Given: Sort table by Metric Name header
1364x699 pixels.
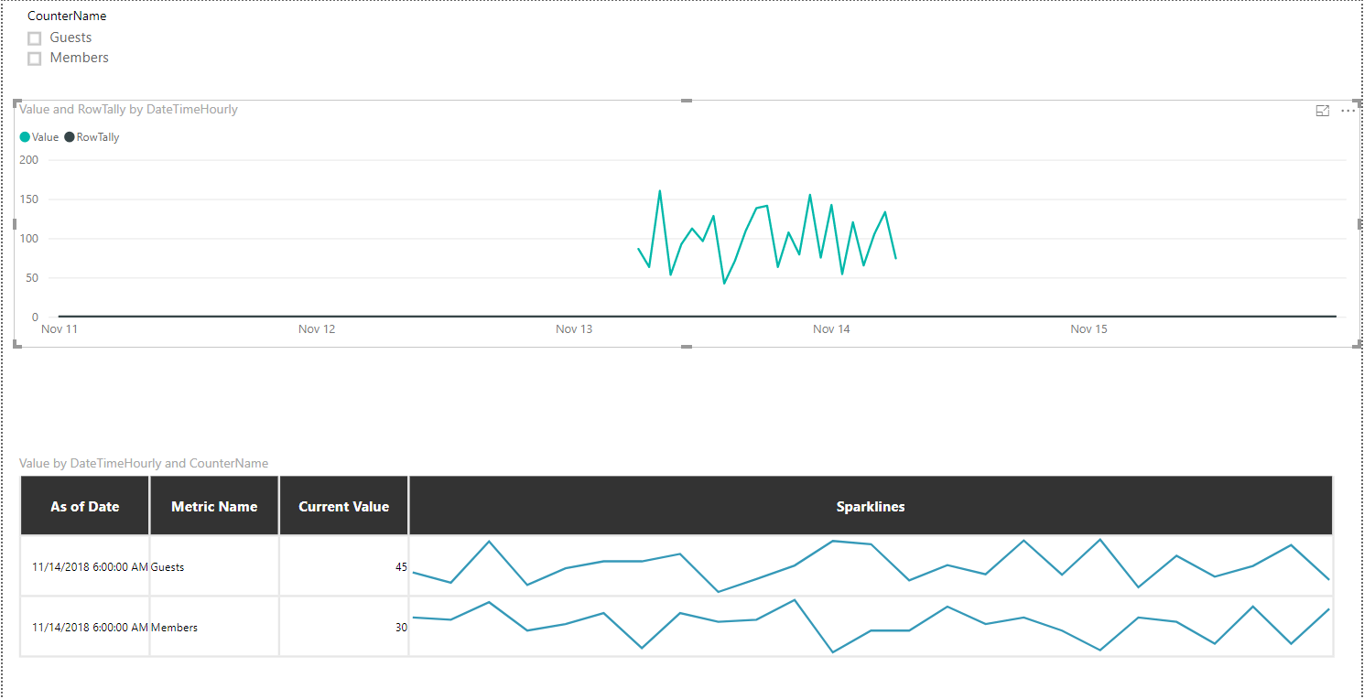Looking at the screenshot, I should pos(214,506).
